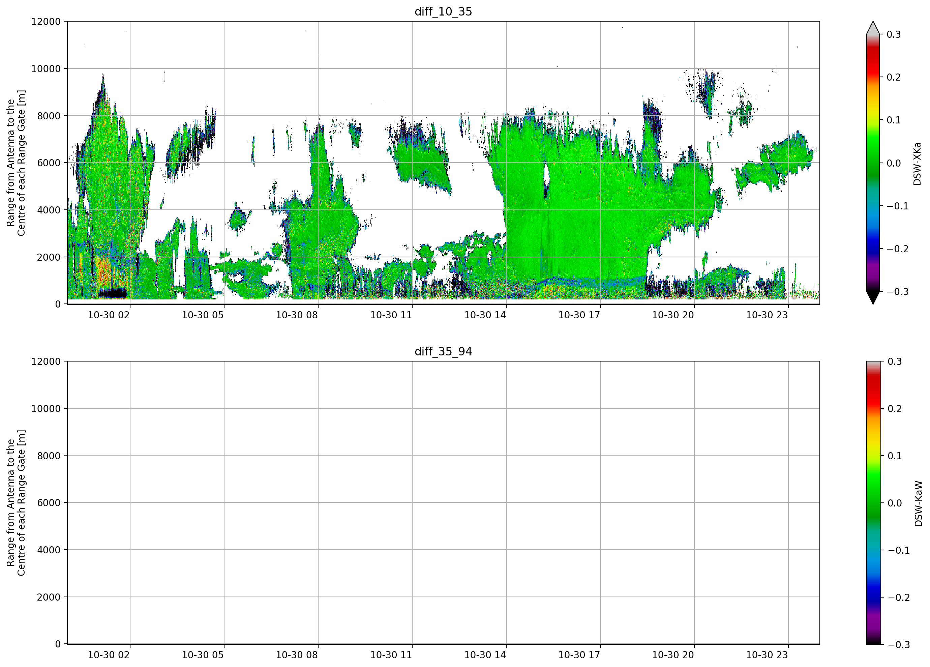Click bottom plot's 10-30 08 time label
Screen dimensions: 930x667
coord(297,655)
